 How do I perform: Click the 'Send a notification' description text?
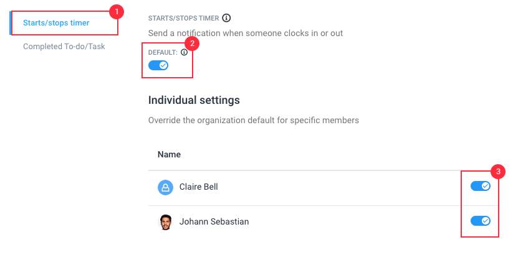tap(246, 33)
